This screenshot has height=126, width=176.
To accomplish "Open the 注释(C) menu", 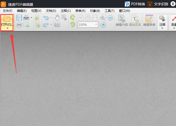I will click(x=66, y=11).
